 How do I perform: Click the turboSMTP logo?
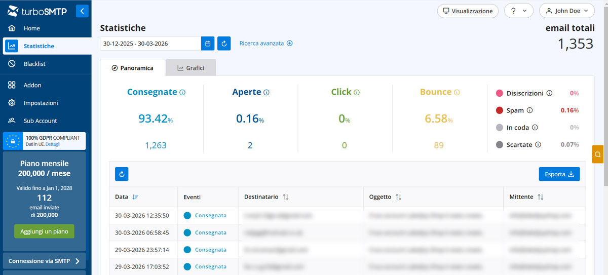[x=37, y=11]
